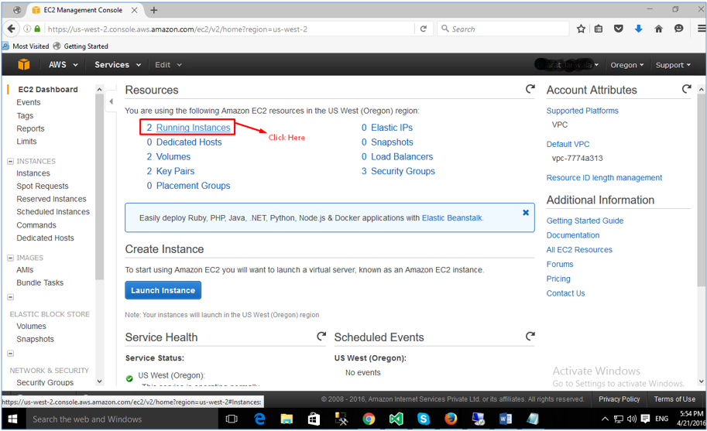Select EC2 Dashboard in sidebar
The height and width of the screenshot is (431, 707).
pos(48,89)
